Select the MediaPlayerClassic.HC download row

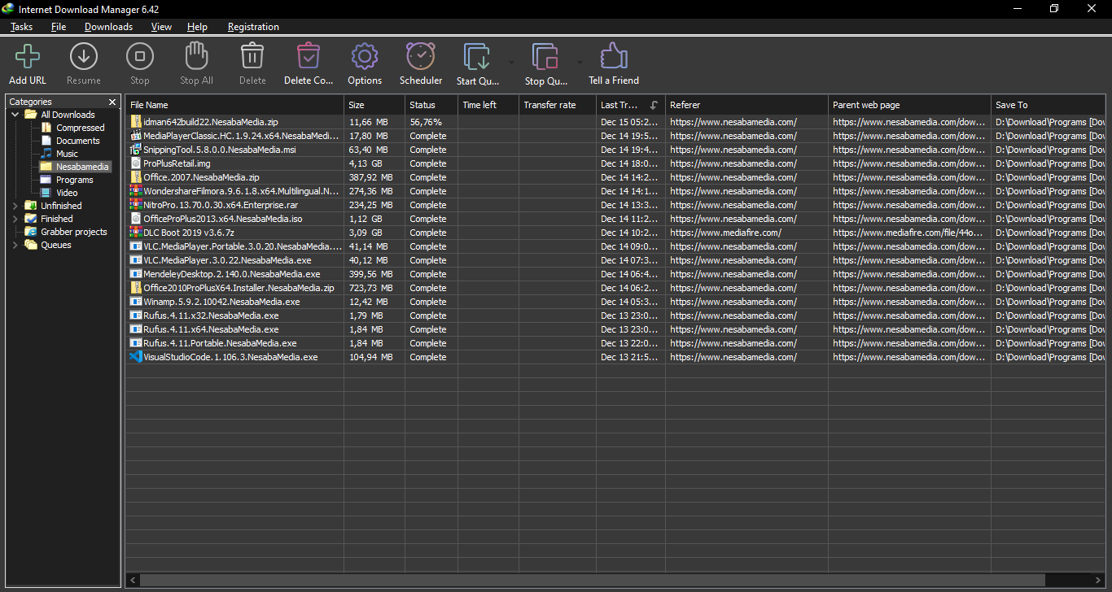(615, 136)
